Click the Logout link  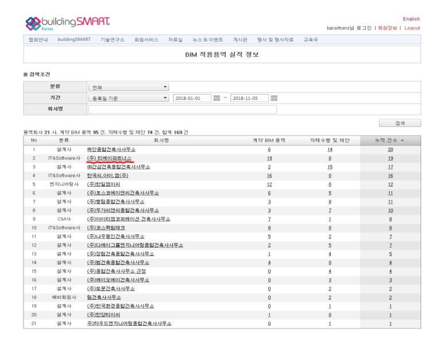pyautogui.click(x=412, y=28)
